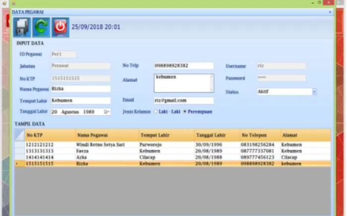This screenshot has width=347, height=216.
Task: Click the green refresh arrow icon
Action: [x=41, y=27]
